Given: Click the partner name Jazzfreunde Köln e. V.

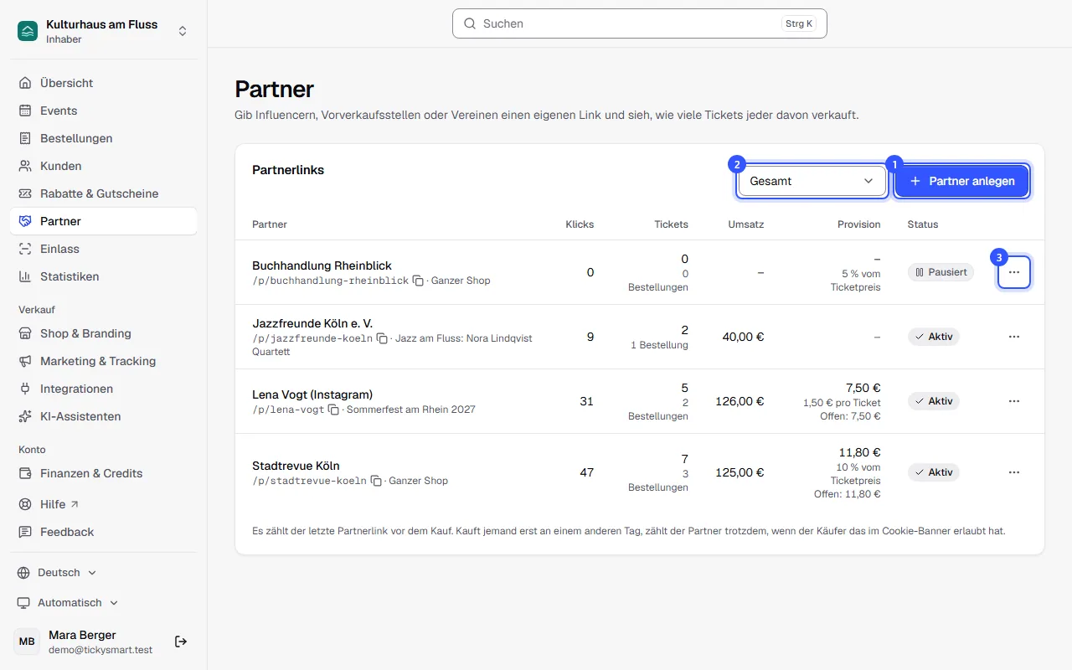Looking at the screenshot, I should tap(312, 322).
